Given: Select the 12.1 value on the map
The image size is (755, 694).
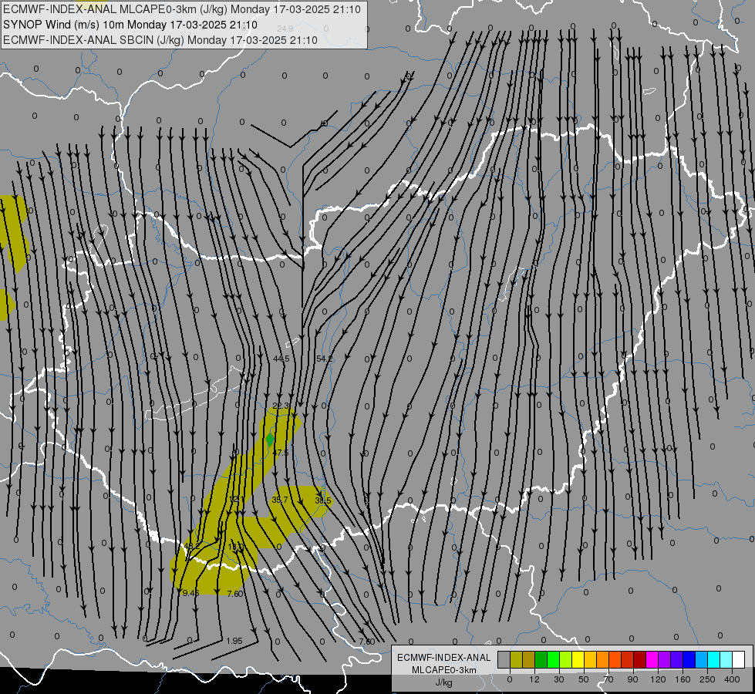Looking at the screenshot, I should 237,500.
